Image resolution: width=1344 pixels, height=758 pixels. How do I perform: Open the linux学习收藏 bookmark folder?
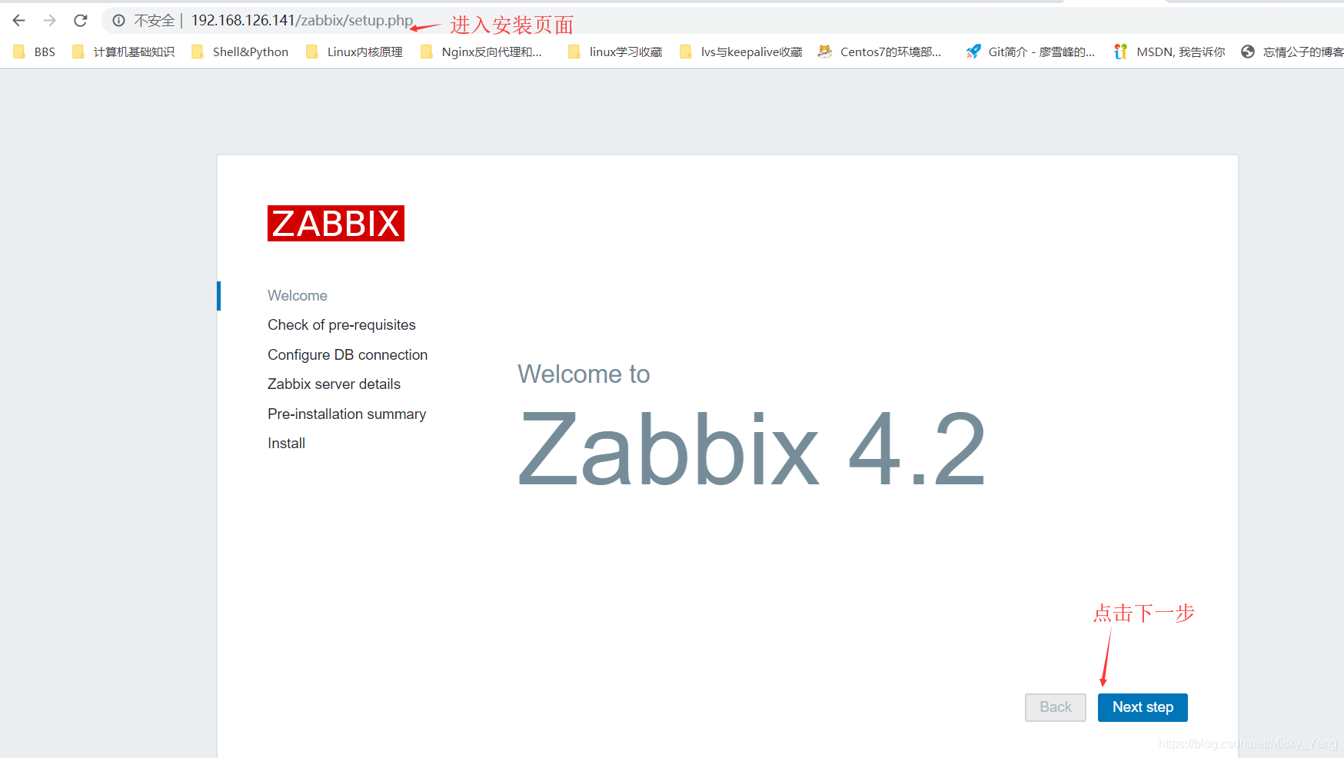point(615,52)
